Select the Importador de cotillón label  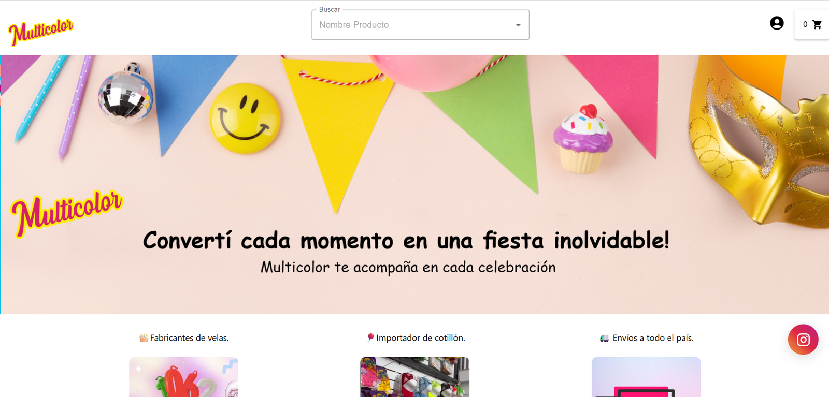tap(420, 338)
